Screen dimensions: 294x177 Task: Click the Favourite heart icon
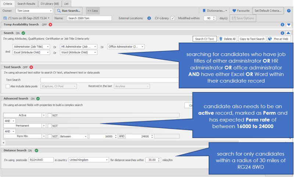coord(234,11)
